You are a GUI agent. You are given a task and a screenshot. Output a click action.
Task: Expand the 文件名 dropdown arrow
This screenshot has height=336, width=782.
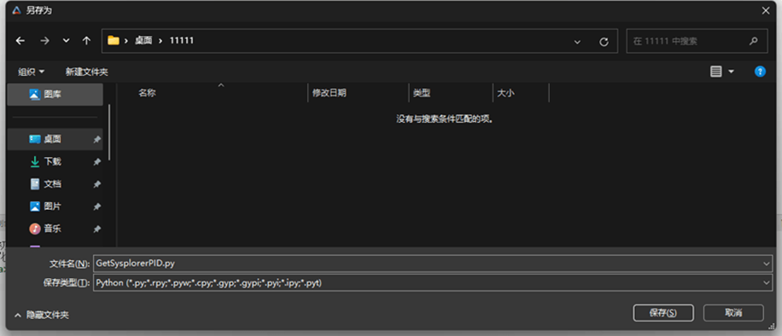point(767,264)
